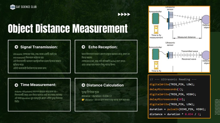Click the green microcontroller chip in the top diagram
The width and height of the screenshot is (220, 123).
[156, 18]
